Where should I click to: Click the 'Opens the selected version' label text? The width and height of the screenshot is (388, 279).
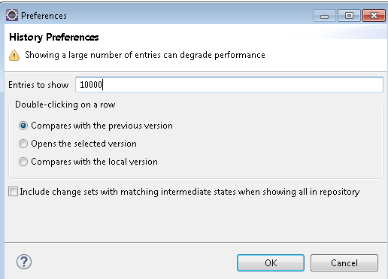(x=84, y=144)
